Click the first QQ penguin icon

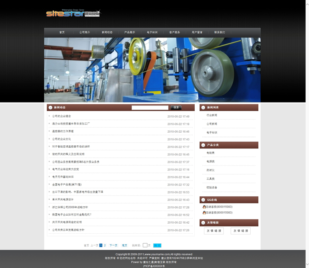tap(204, 207)
